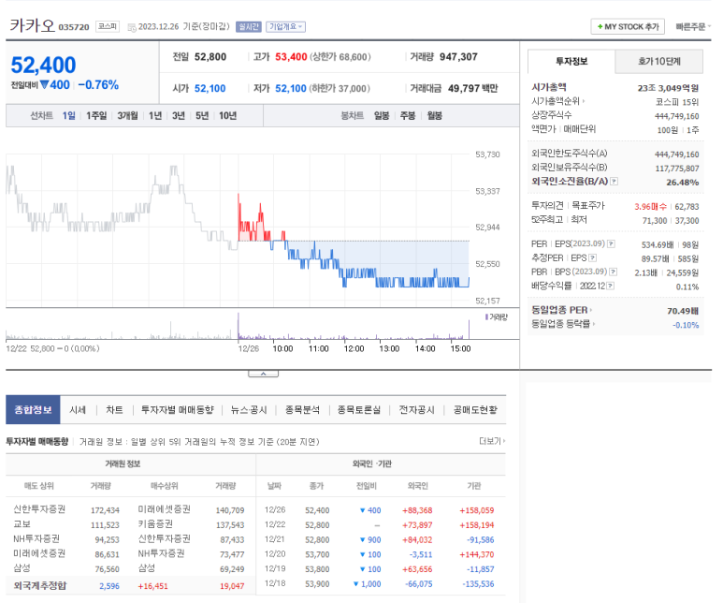Select the 5년 line chart period
Image resolution: width=723 pixels, height=603 pixels.
point(202,115)
